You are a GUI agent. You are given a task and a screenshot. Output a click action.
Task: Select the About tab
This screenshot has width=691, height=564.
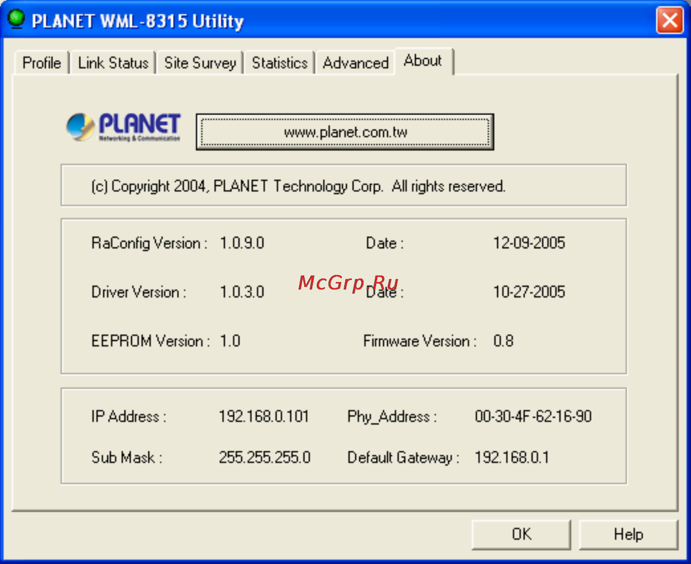[423, 61]
